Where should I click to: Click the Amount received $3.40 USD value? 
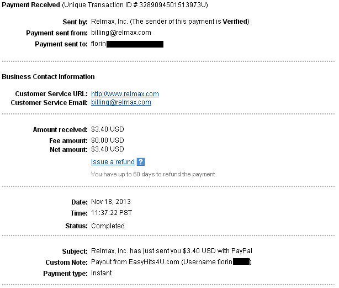(x=108, y=129)
